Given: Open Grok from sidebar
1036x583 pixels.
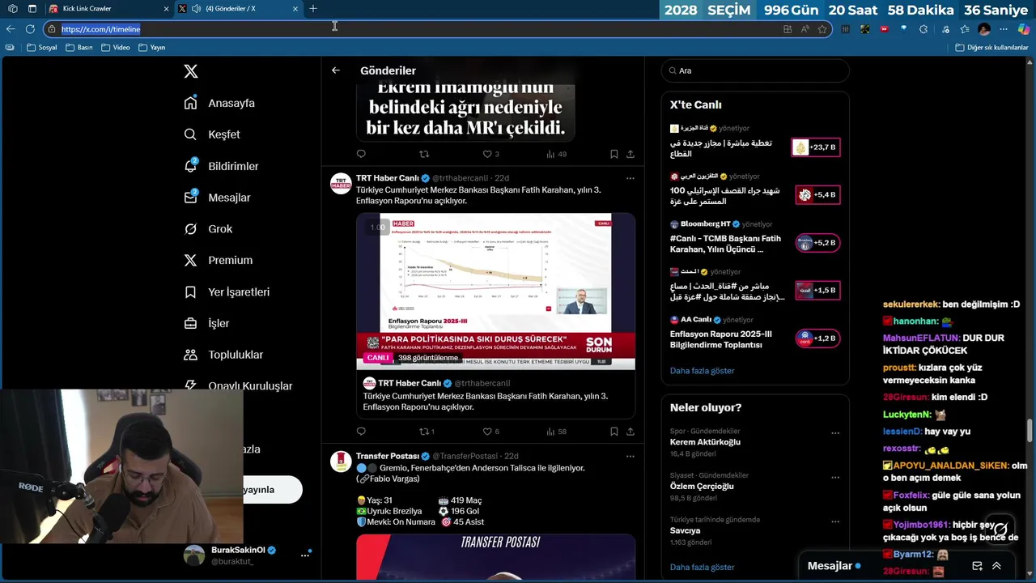Looking at the screenshot, I should (x=208, y=229).
